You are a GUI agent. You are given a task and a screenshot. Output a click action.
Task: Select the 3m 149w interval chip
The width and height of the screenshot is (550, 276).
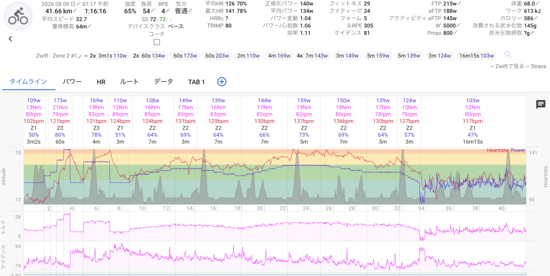(x=347, y=56)
